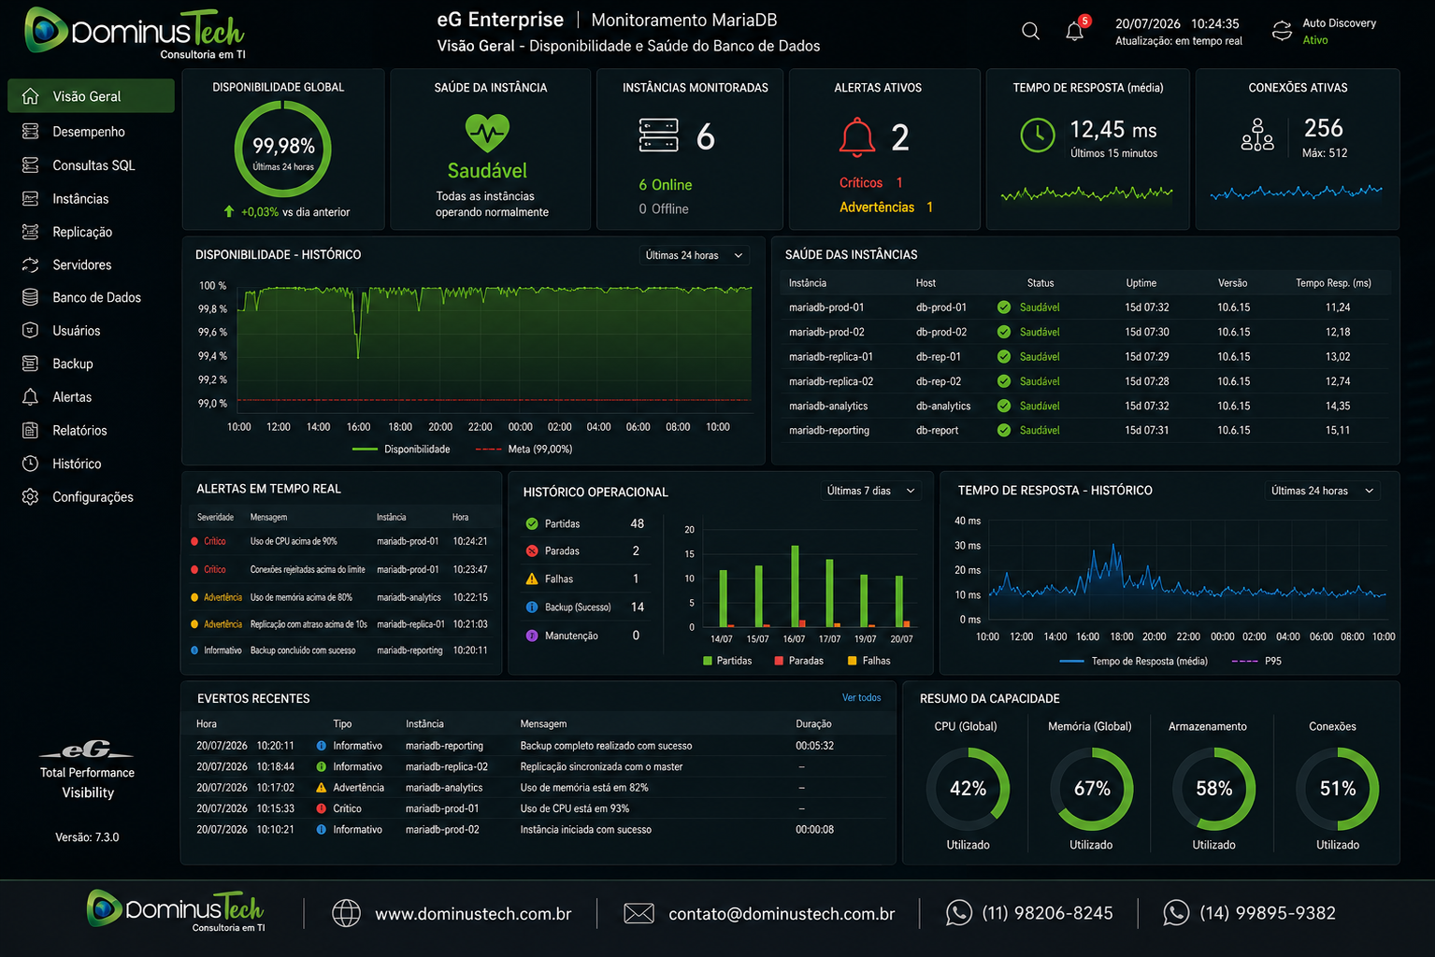Click the Visão Geral home icon

point(30,96)
